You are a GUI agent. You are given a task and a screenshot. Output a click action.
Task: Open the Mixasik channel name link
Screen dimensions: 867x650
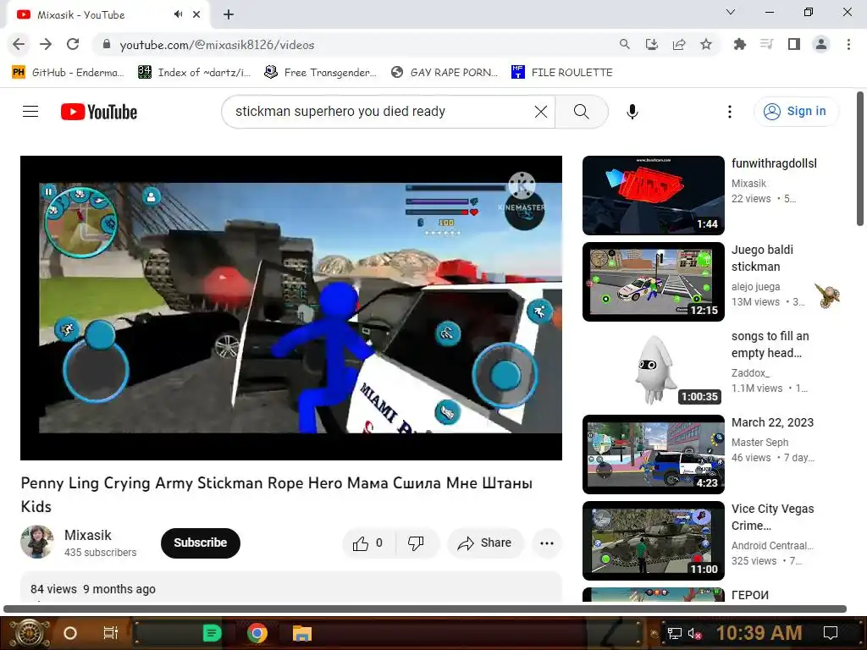88,535
